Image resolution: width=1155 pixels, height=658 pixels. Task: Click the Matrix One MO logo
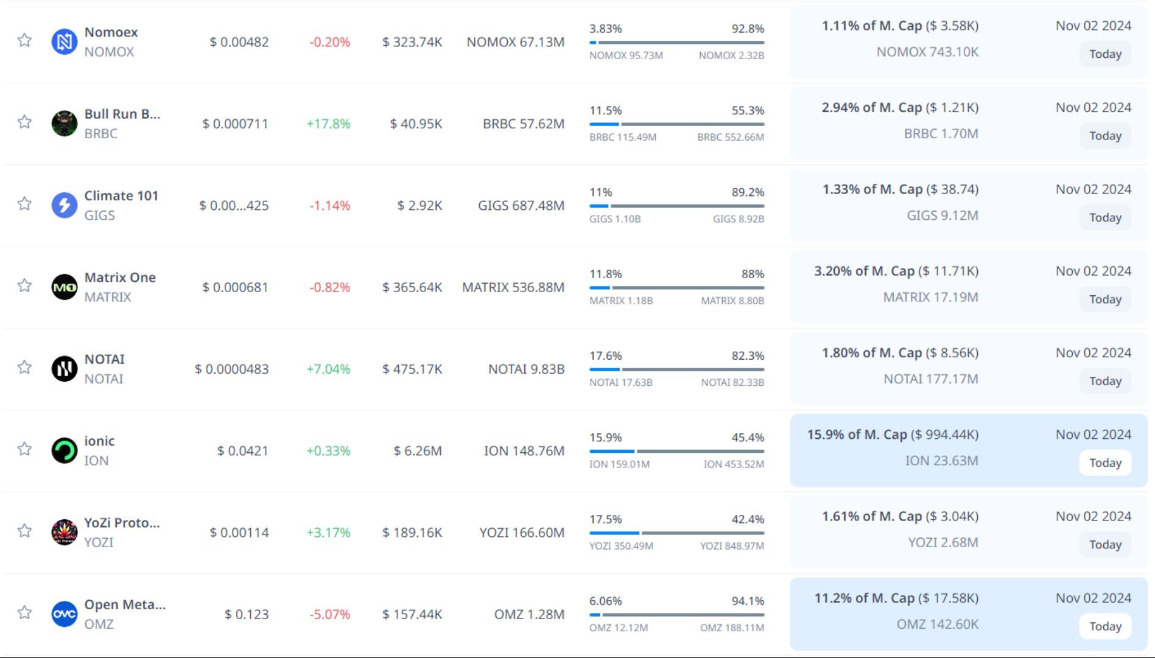(x=64, y=287)
